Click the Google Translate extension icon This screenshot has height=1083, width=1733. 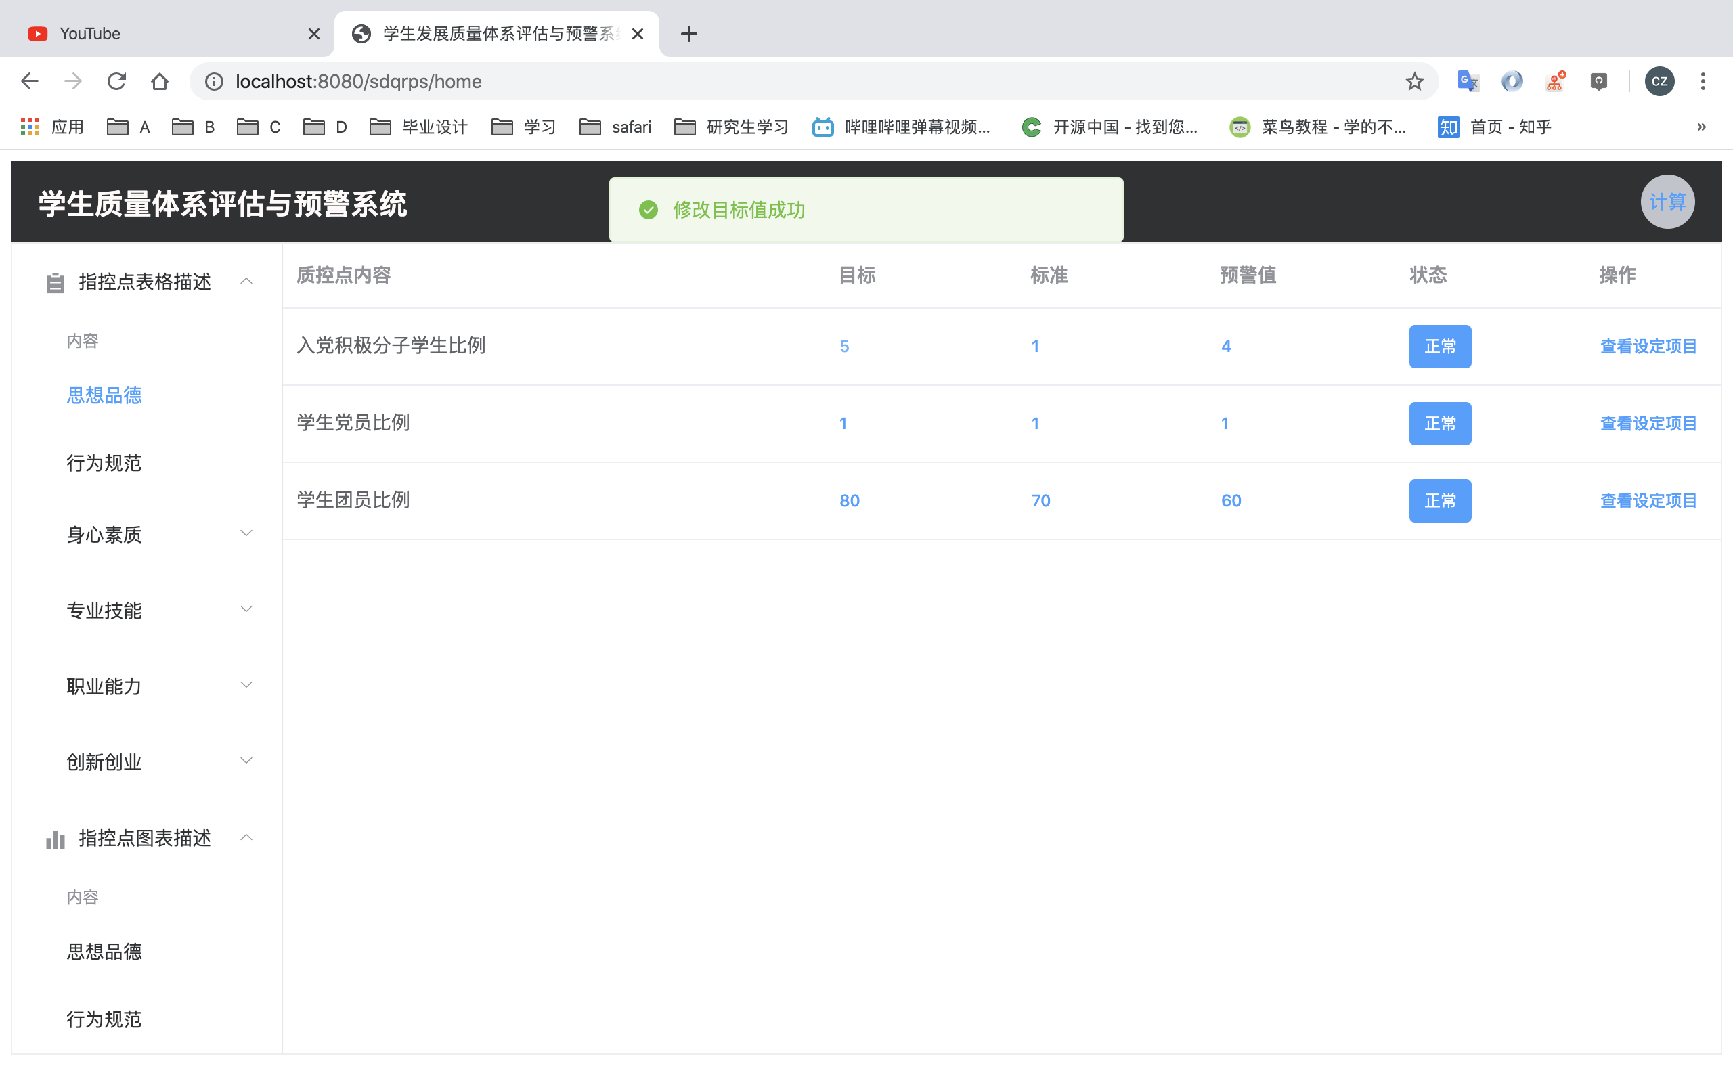[1468, 81]
